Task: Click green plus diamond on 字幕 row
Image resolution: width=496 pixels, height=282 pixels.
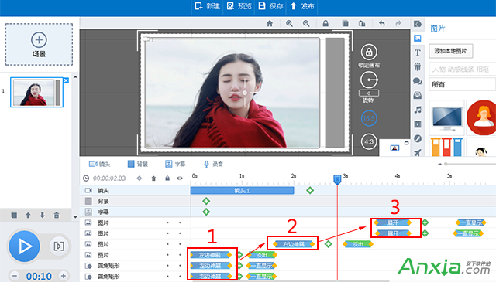Action: 206,212
